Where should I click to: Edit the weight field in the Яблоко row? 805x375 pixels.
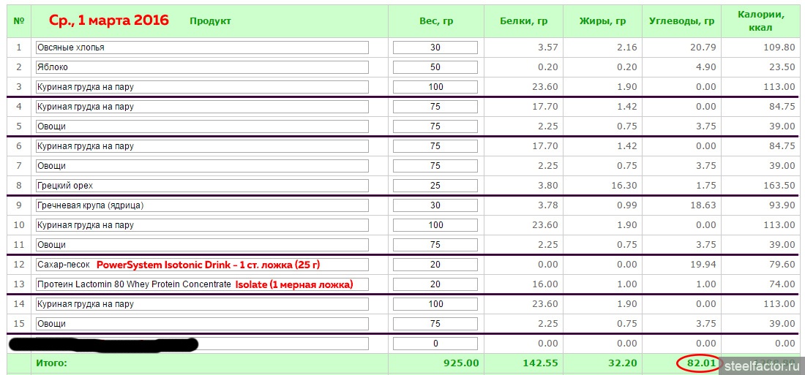(x=435, y=67)
